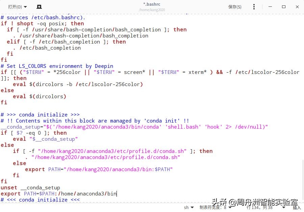
Task: Click the final fi keyword before unset
Action: coord(4,181)
